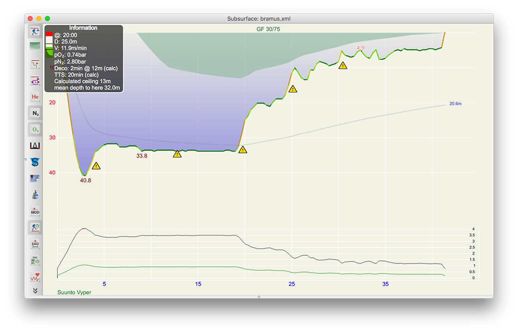Click the green tissue heatmap icon
The image size is (518, 333).
point(35,46)
